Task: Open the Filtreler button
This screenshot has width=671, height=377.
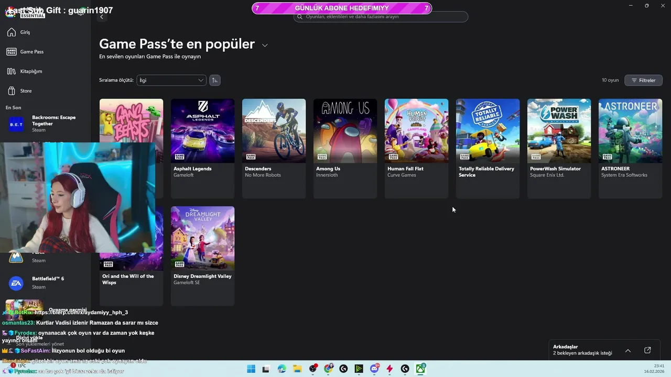Action: pos(643,80)
